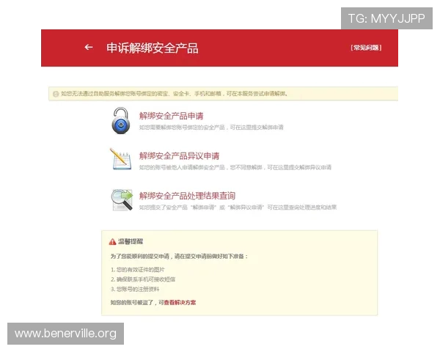Open the 常见问题 FAQ link
This screenshot has height=352, width=440.
pos(366,48)
